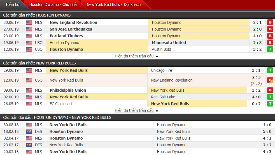Open the Toàn bộ tab
Viewport: 275px width, 155px height.
click(12, 4)
